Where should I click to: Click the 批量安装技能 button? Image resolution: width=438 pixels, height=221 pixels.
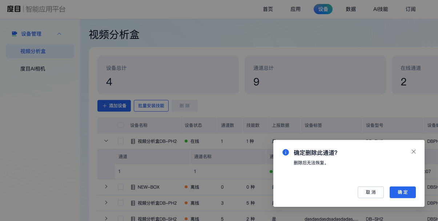pyautogui.click(x=151, y=105)
